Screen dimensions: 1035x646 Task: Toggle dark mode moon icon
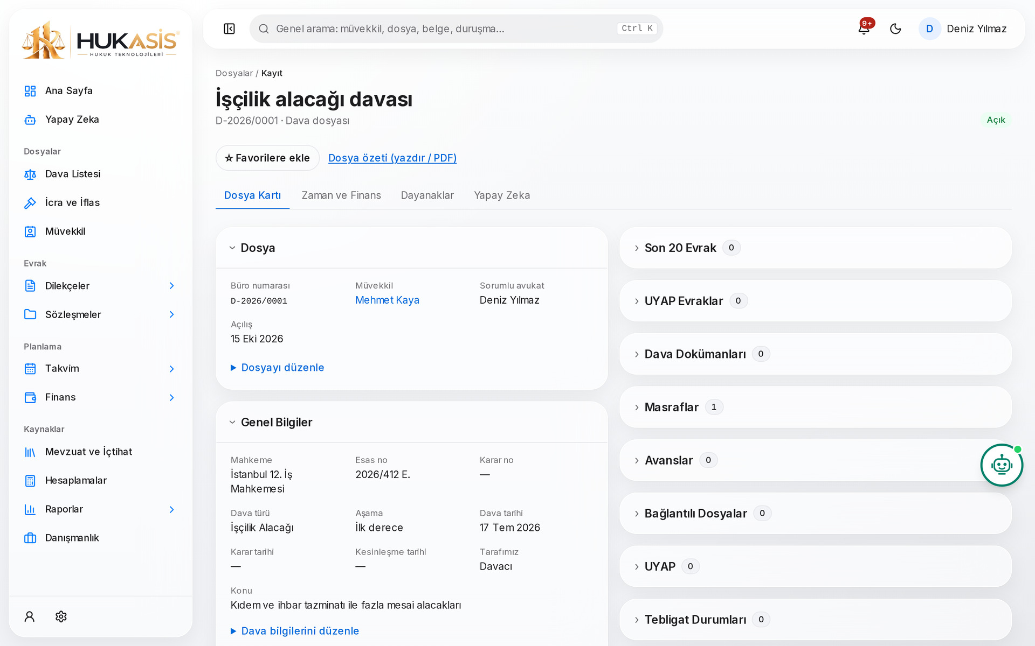(895, 29)
